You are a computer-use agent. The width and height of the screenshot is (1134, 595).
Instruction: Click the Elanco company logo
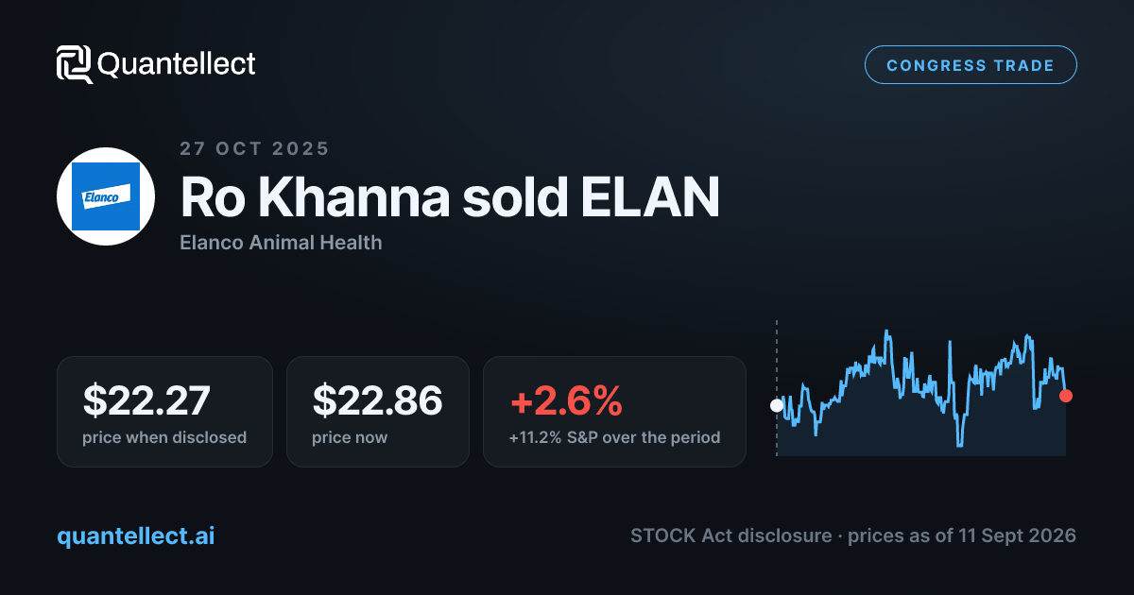pyautogui.click(x=106, y=197)
